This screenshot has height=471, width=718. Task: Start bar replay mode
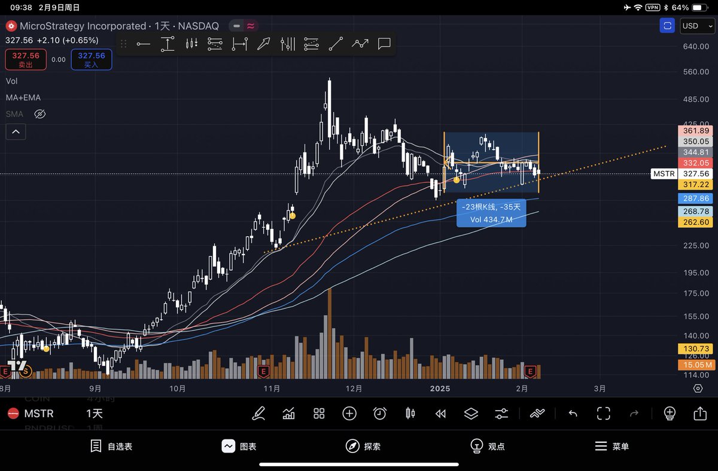(440, 414)
